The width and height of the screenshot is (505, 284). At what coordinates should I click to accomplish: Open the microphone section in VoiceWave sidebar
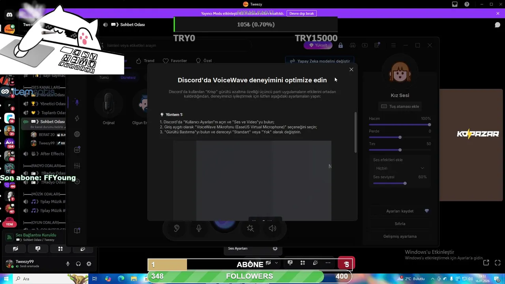[77, 102]
